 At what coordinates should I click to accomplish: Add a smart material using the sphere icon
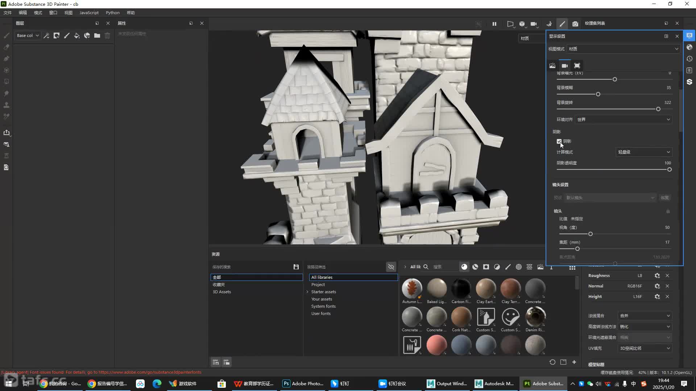87,35
